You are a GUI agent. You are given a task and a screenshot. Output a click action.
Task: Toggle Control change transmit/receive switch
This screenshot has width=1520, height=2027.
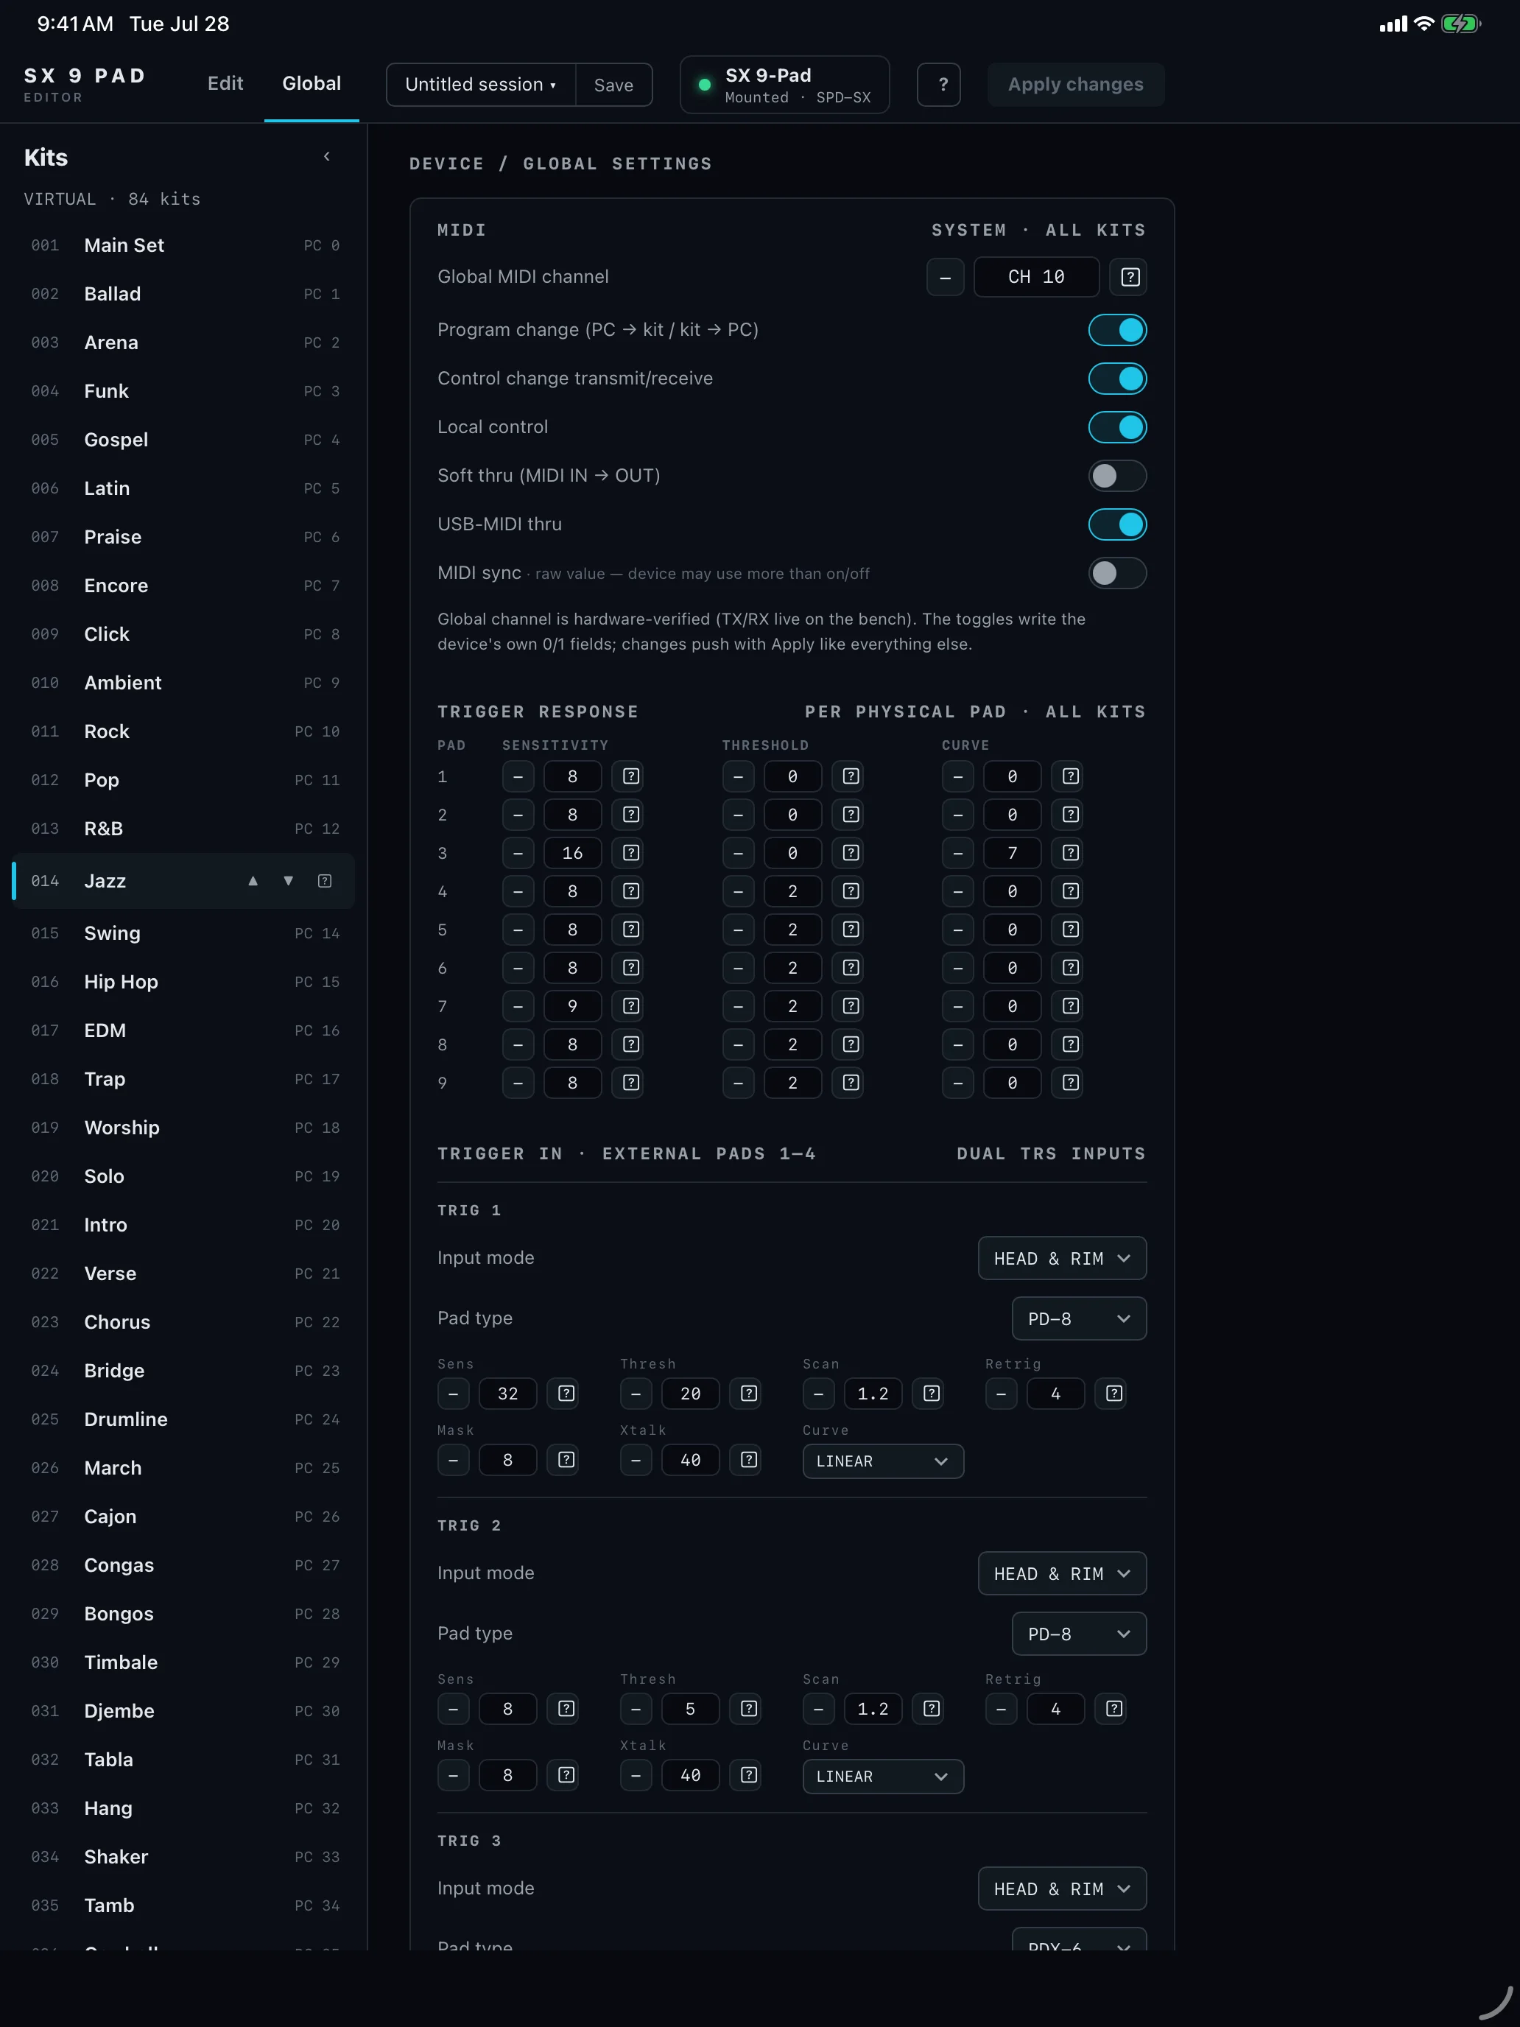[x=1117, y=379]
